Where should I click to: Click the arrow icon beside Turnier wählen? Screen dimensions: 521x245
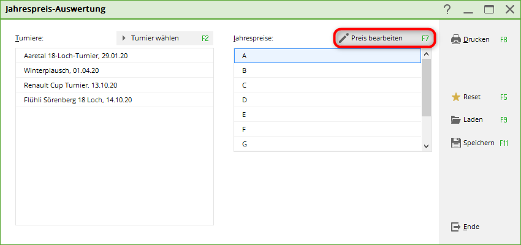[124, 38]
